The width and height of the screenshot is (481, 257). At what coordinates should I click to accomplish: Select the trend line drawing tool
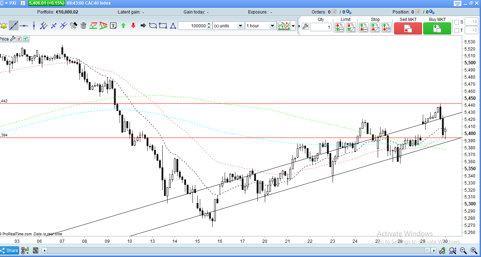(x=14, y=26)
